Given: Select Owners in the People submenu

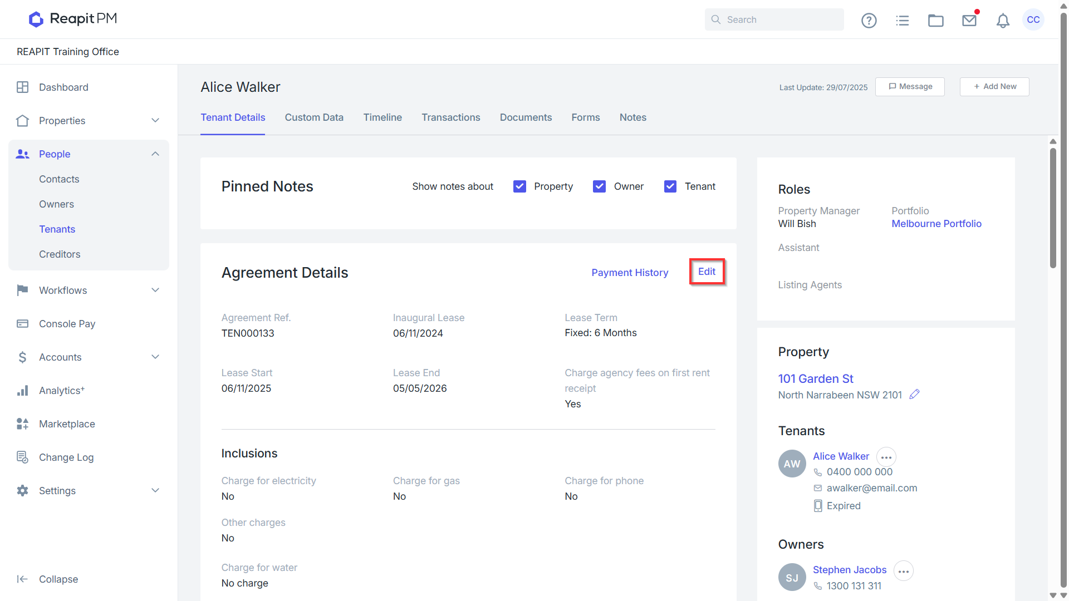Looking at the screenshot, I should point(56,204).
